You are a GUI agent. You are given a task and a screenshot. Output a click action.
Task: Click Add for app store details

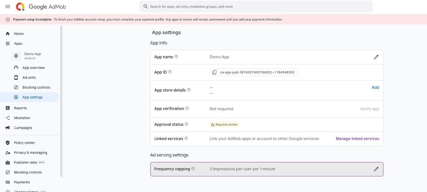375,87
